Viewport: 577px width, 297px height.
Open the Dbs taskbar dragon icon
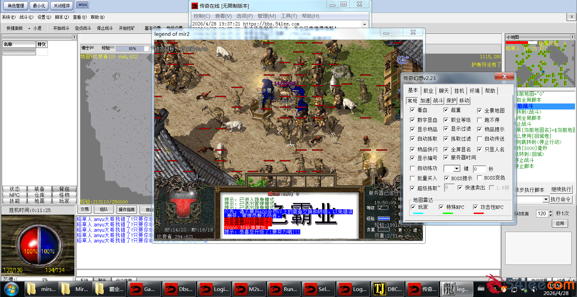click(178, 289)
